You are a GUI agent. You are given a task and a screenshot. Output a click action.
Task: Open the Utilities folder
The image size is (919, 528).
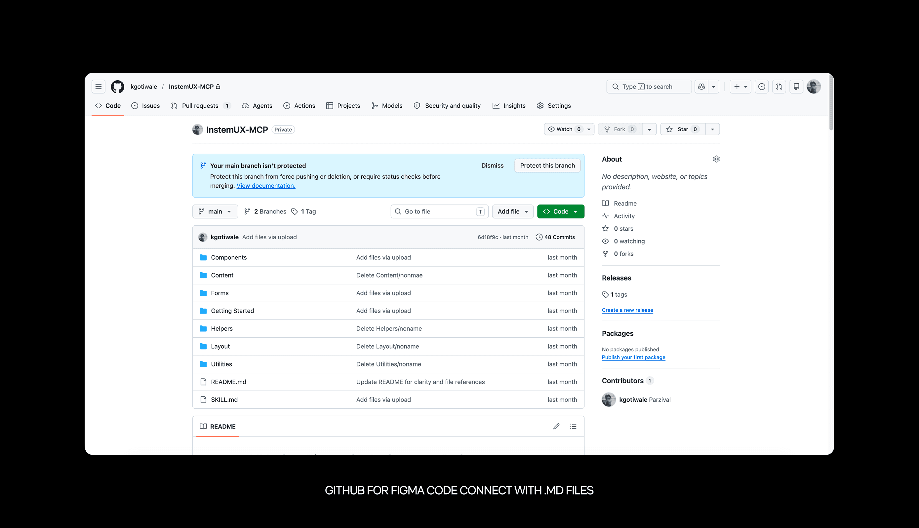pos(221,364)
